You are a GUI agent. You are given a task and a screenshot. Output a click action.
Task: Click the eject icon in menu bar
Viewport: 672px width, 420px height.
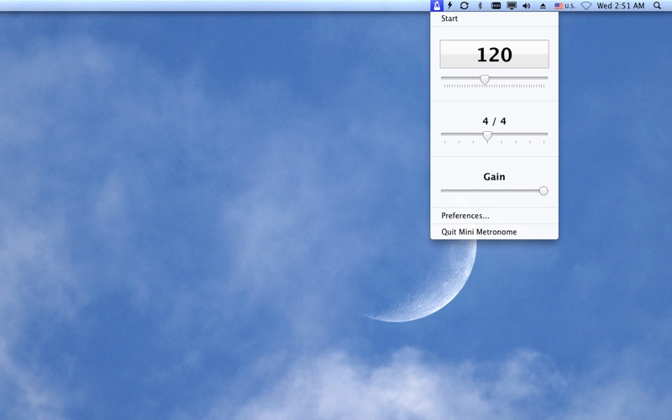[x=543, y=6]
